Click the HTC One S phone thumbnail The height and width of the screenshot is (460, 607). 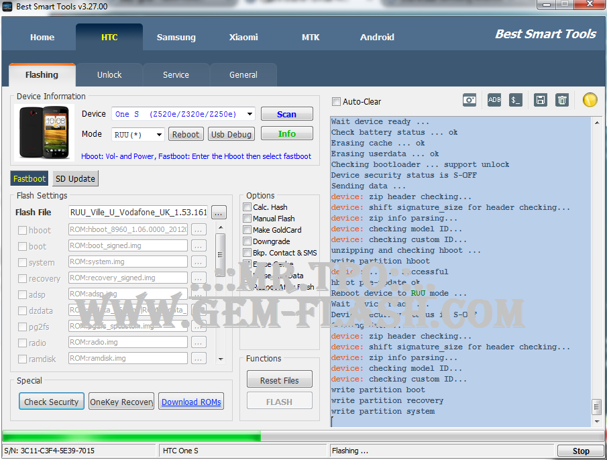pyautogui.click(x=44, y=133)
